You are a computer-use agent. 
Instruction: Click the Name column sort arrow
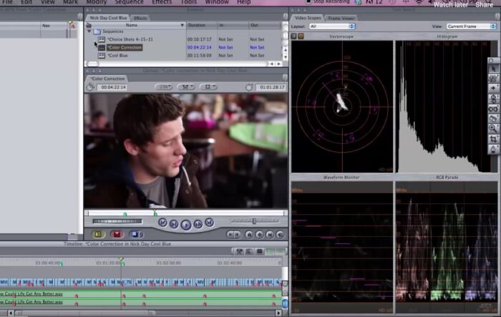pyautogui.click(x=183, y=25)
